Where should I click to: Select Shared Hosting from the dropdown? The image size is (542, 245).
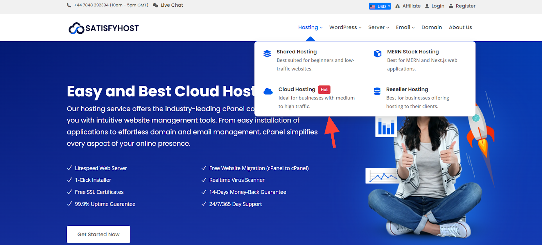click(297, 52)
